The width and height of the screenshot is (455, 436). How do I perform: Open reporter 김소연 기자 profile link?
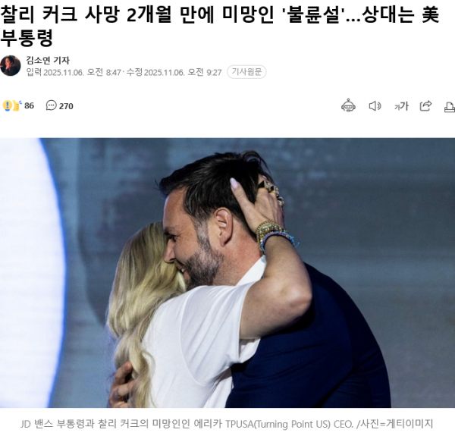click(48, 61)
